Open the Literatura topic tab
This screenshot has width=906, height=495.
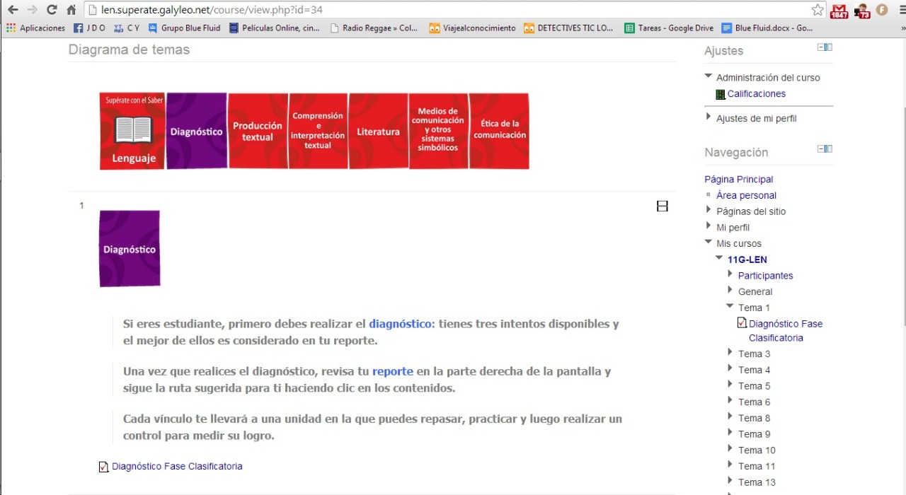[x=378, y=132]
